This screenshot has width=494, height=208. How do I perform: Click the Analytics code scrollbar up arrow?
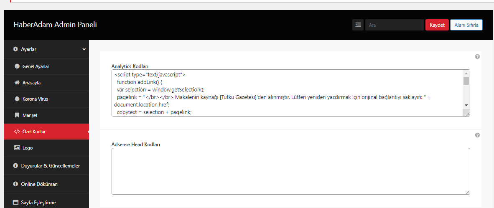click(x=466, y=74)
